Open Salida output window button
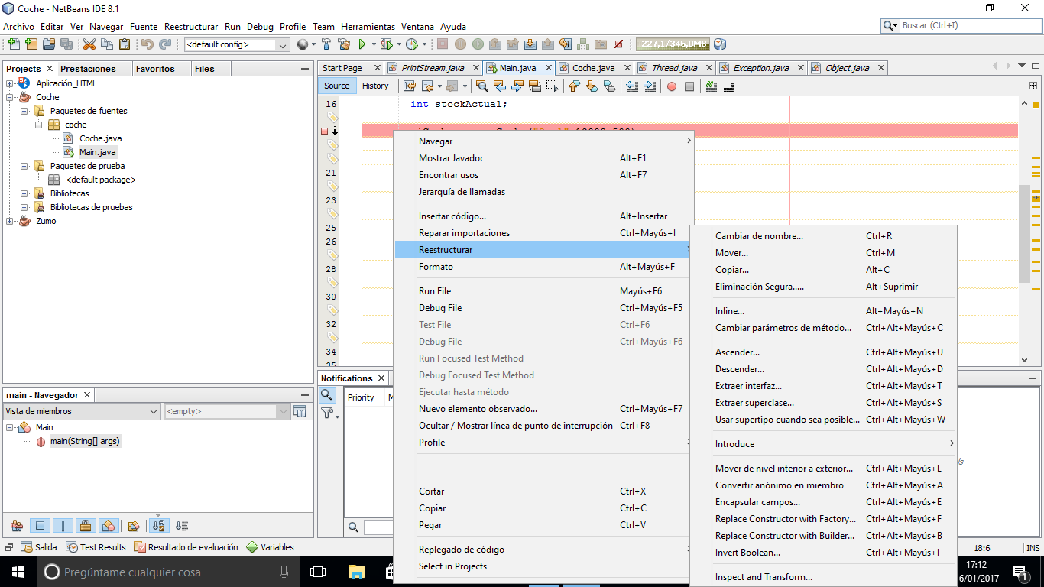 click(x=39, y=547)
